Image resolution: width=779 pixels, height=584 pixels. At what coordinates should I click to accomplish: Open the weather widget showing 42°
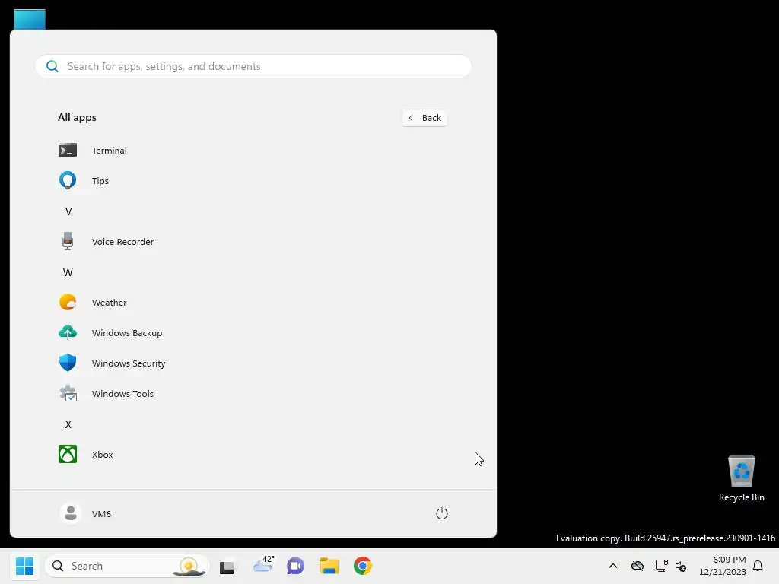click(263, 565)
